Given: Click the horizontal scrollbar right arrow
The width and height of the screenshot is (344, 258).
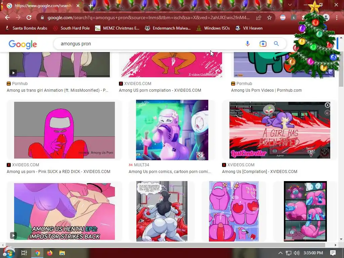Looking at the screenshot, I should tap(336, 245).
